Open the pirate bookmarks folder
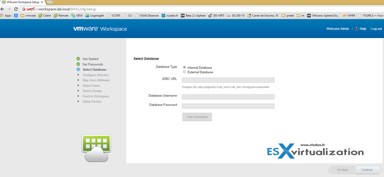Image resolution: width=384 pixels, height=177 pixels. [x=288, y=15]
